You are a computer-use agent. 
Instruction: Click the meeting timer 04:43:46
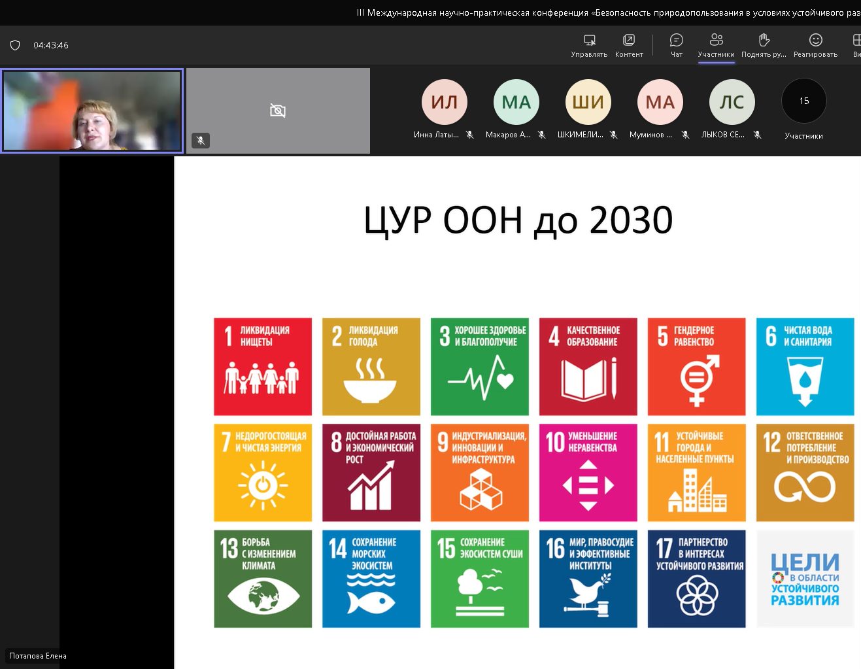click(x=51, y=45)
